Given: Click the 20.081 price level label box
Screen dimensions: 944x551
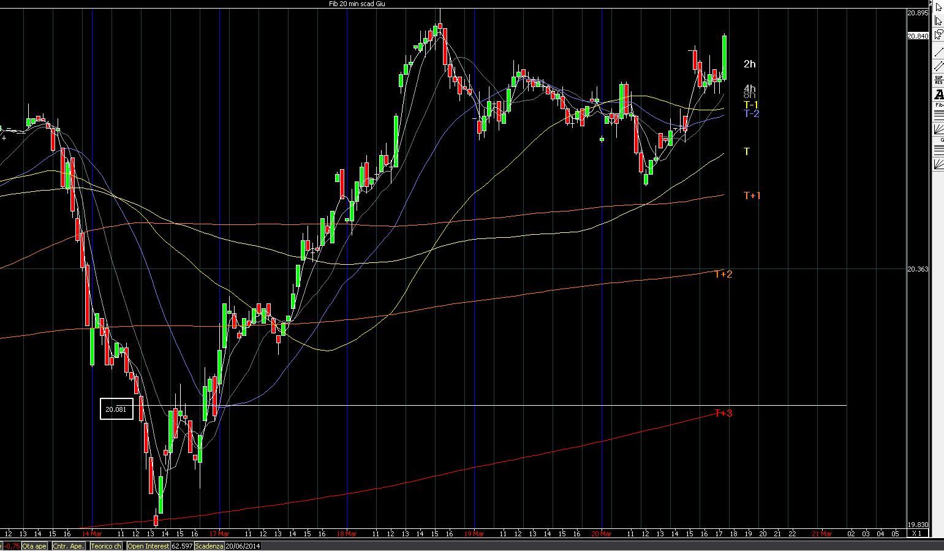Looking at the screenshot, I should pos(116,409).
